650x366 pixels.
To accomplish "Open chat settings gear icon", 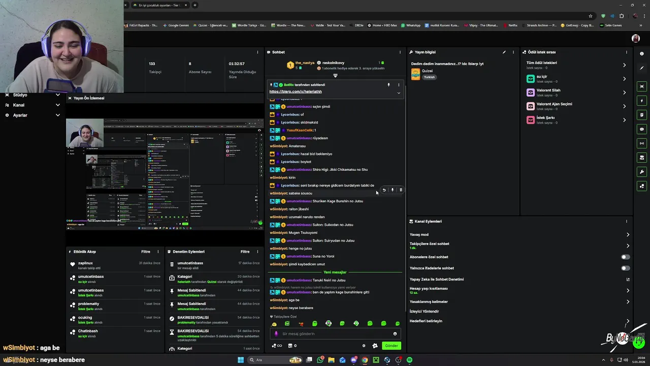I will pos(364,346).
